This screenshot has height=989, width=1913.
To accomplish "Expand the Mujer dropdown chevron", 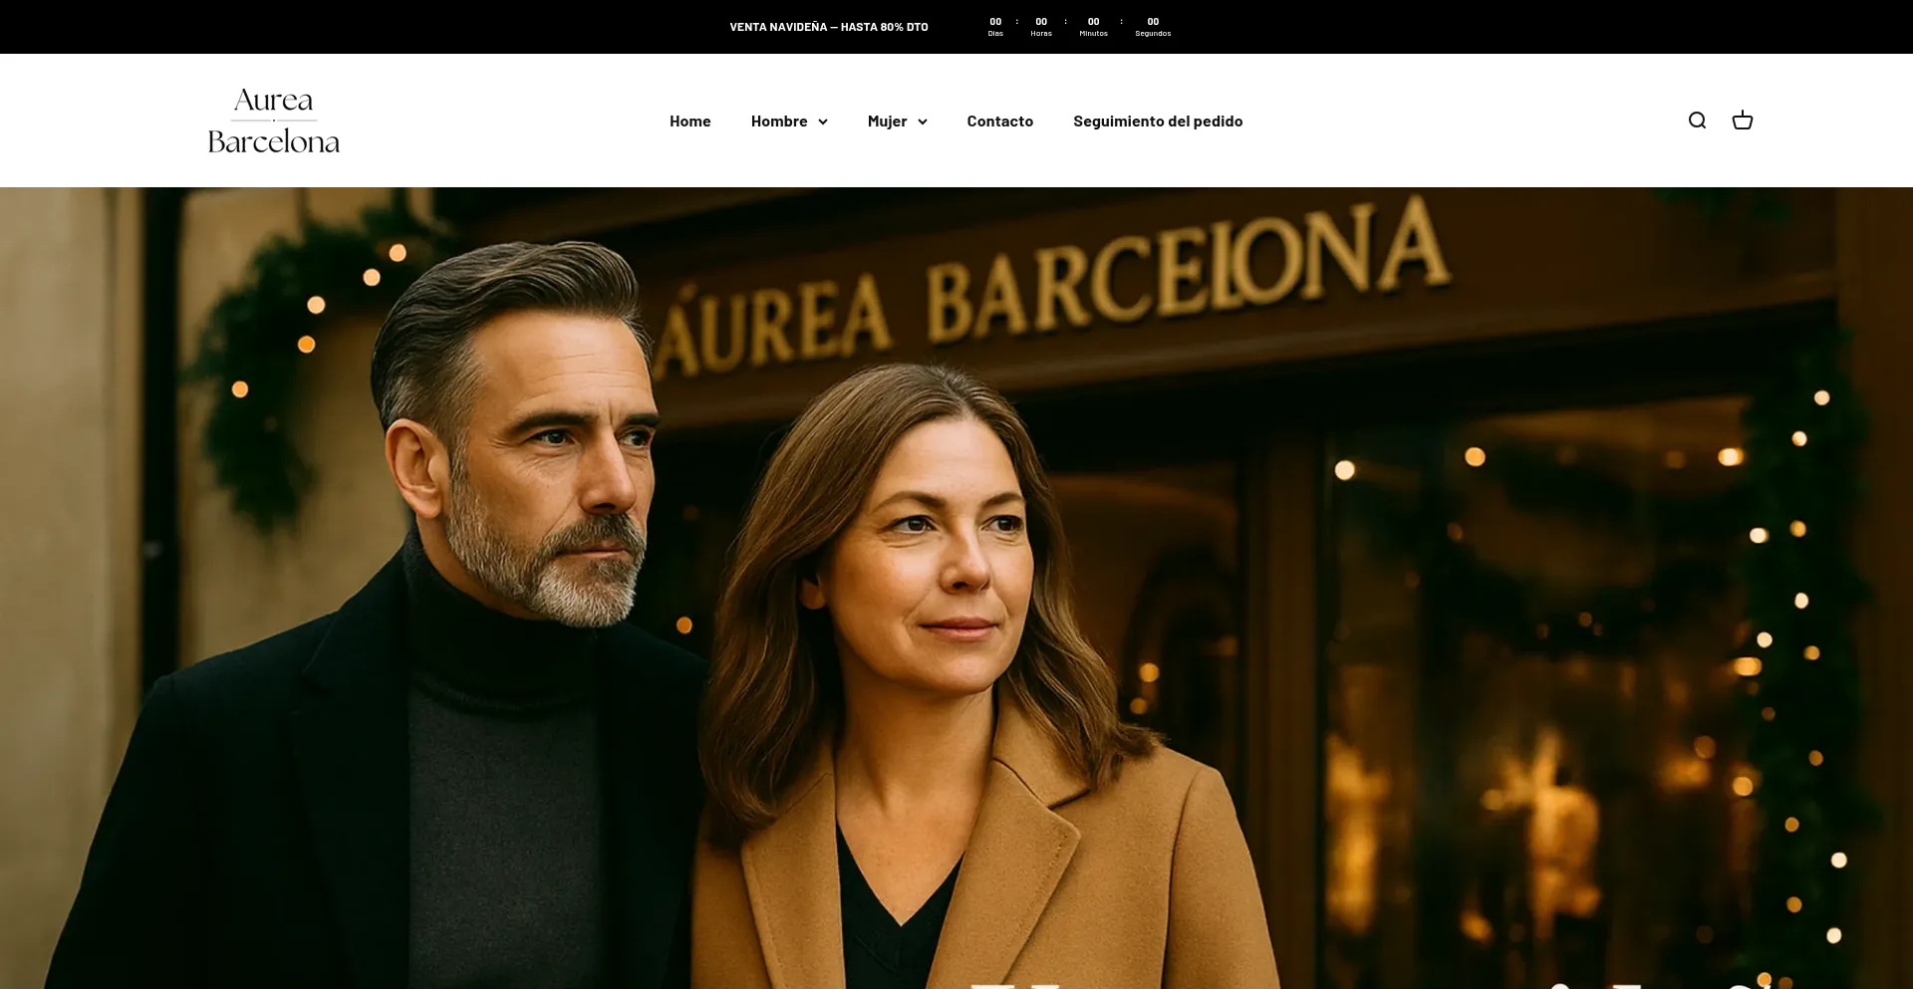I will click(x=923, y=122).
